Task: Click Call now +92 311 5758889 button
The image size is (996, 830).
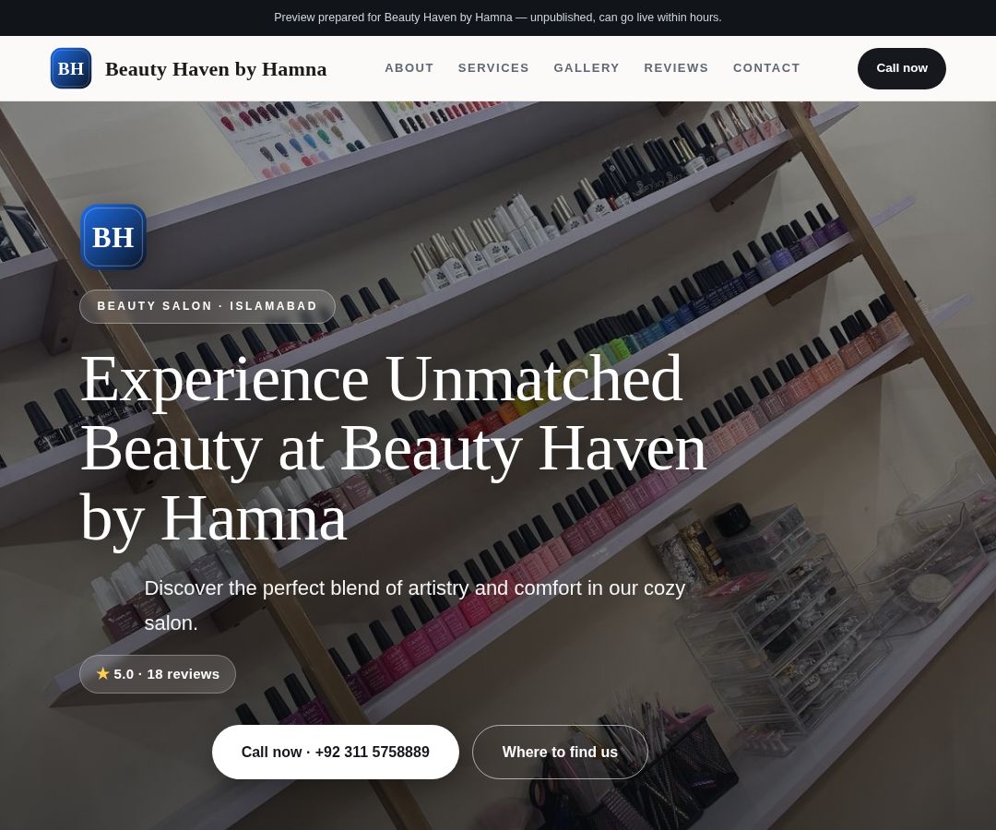Action: pos(336,752)
